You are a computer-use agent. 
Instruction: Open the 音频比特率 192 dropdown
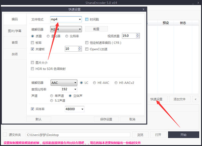tap(74, 89)
